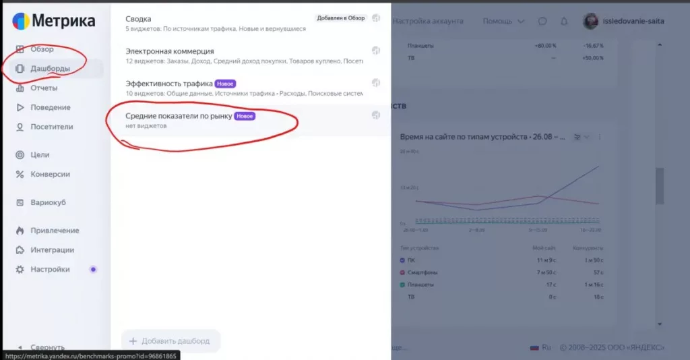Screen dimensions: 690x360
Task: Click overview icon on Средние показатели row
Action: (x=376, y=115)
